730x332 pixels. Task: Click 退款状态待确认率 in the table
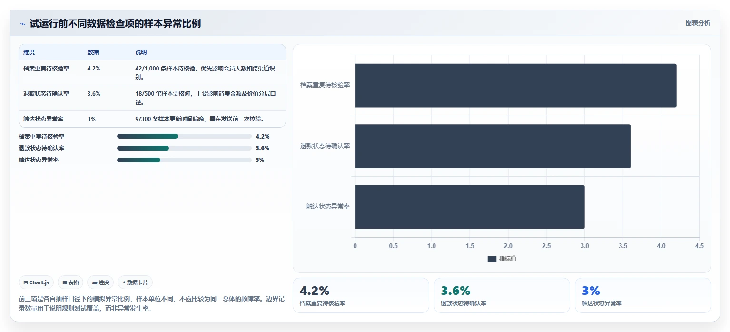tap(46, 94)
